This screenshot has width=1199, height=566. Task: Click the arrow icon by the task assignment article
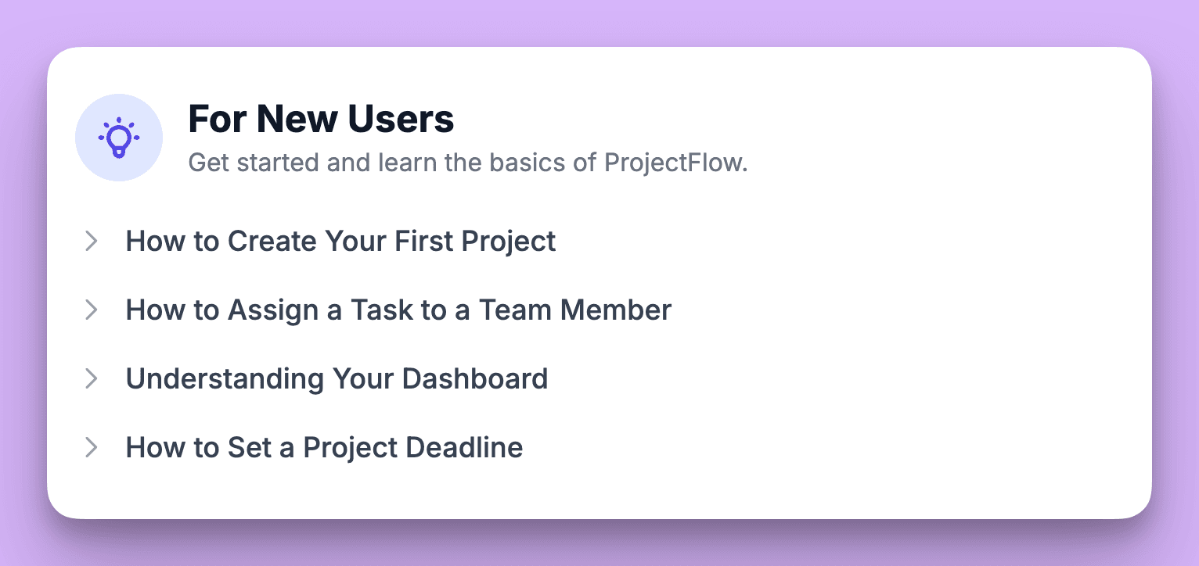click(x=92, y=310)
